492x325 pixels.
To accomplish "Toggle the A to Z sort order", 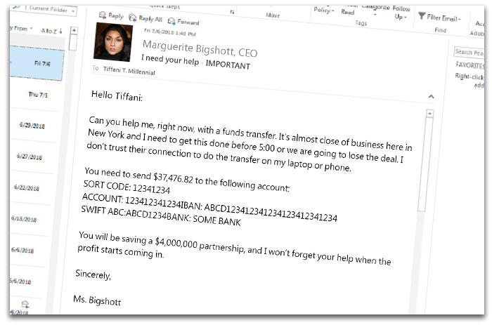I will point(52,31).
